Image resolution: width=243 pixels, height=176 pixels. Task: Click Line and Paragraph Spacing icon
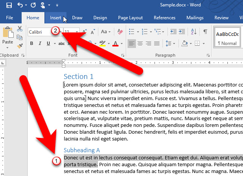pyautogui.click(x=168, y=43)
